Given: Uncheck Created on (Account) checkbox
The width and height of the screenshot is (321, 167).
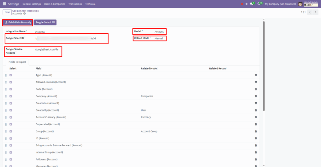Looking at the screenshot, I should (11, 103).
